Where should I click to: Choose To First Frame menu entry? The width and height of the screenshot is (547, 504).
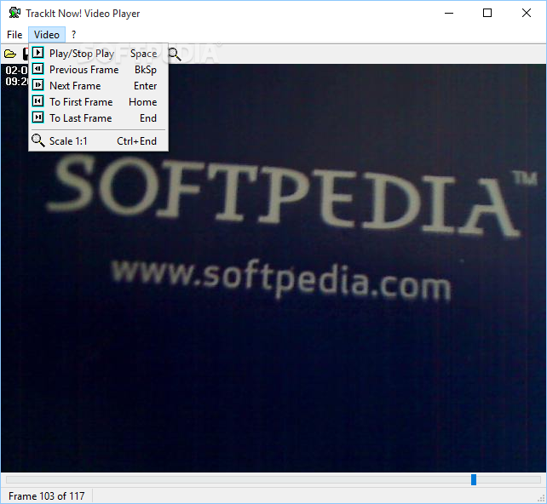tap(98, 102)
